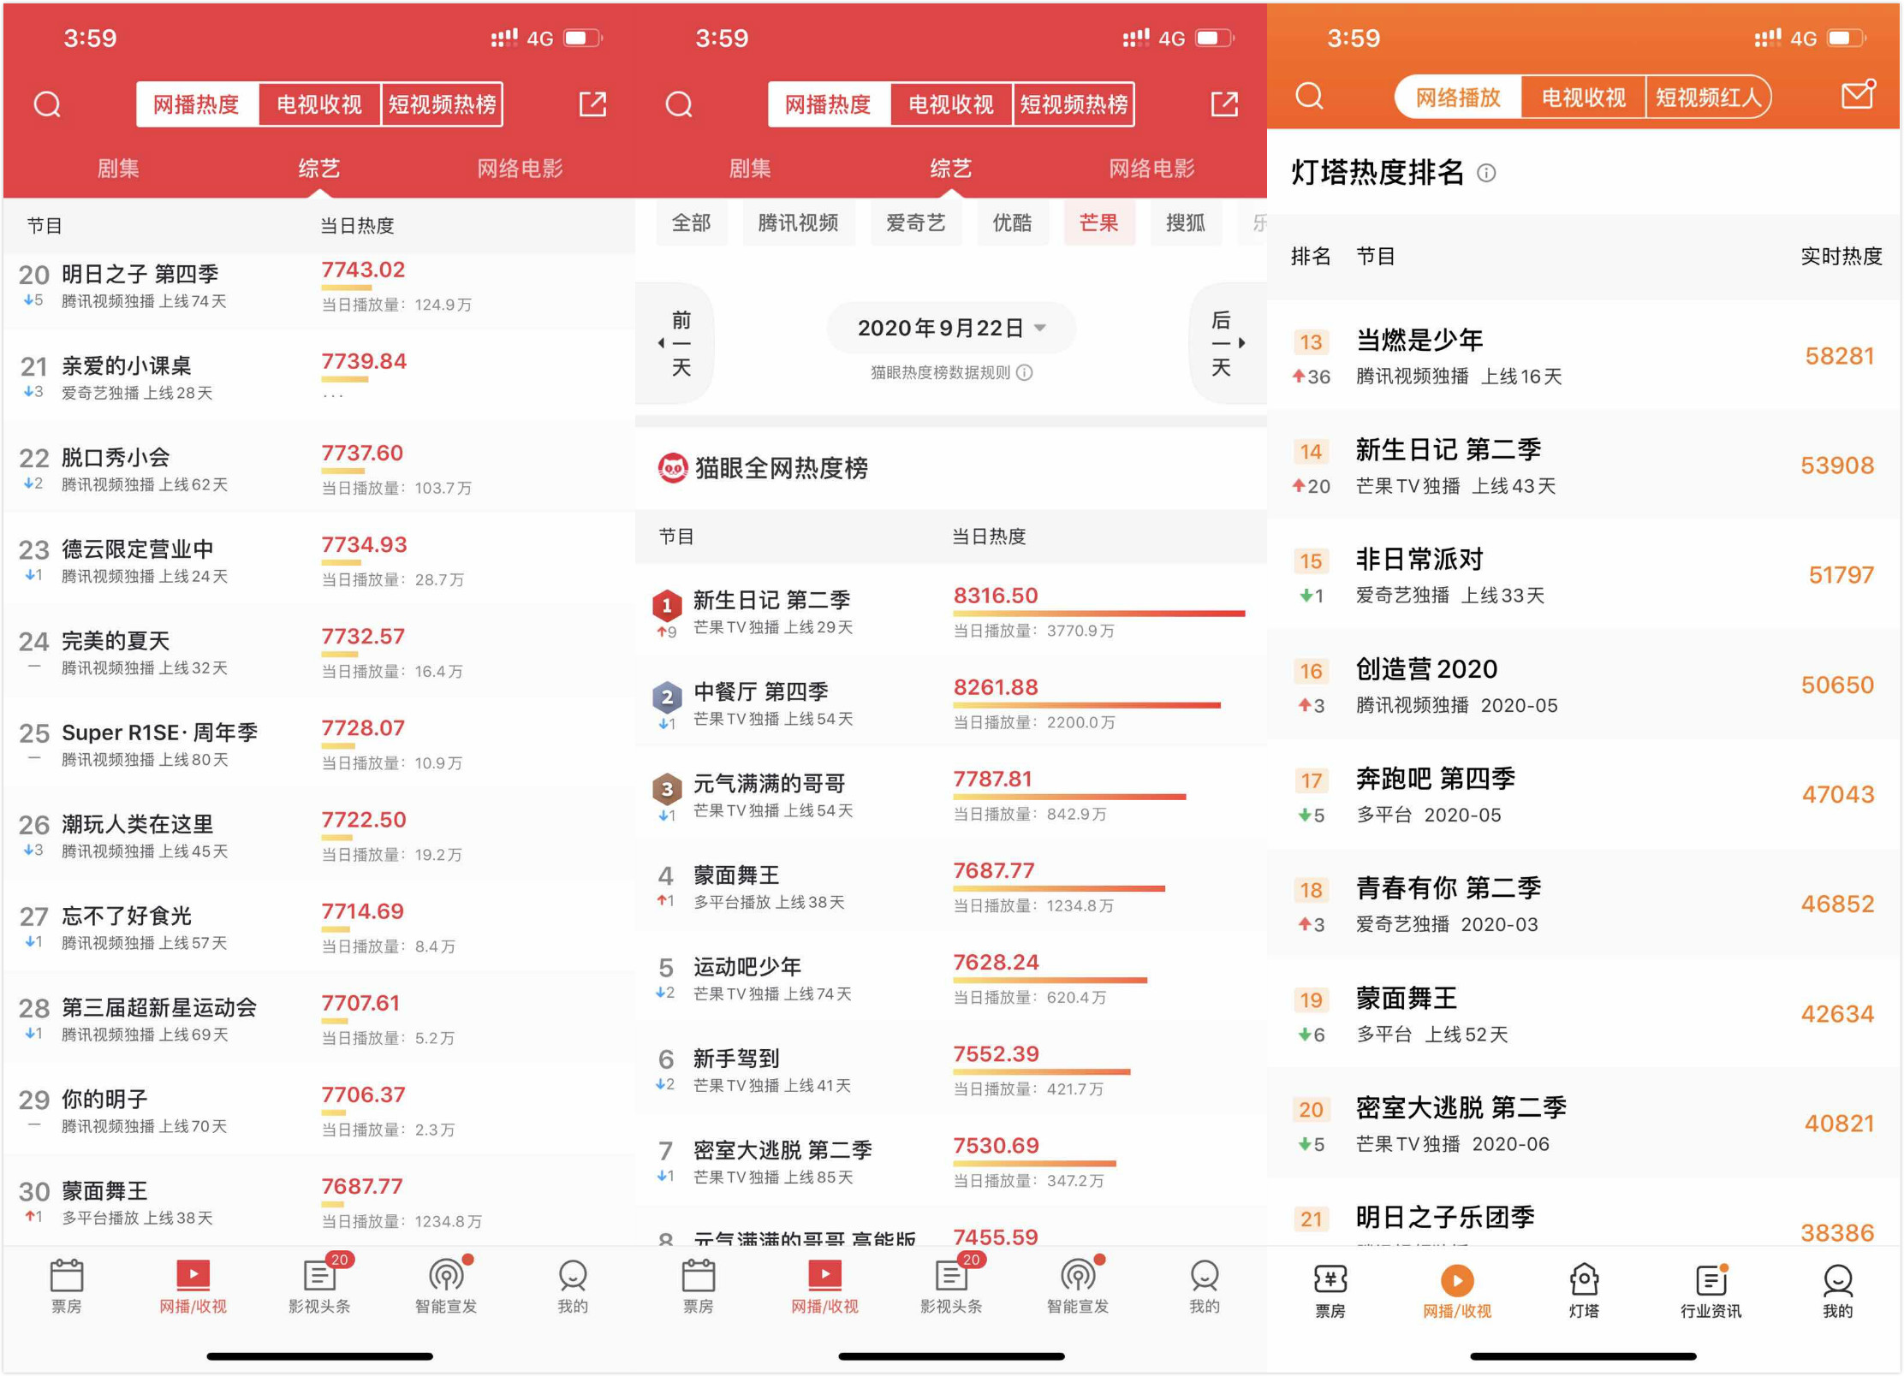The height and width of the screenshot is (1376, 1904).
Task: Select 网播热度 segment in the left panel
Action: [197, 104]
